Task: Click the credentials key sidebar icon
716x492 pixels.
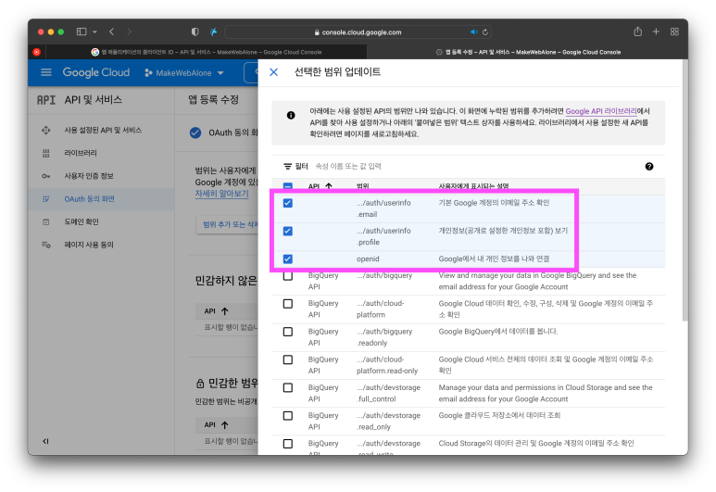Action: pos(45,176)
